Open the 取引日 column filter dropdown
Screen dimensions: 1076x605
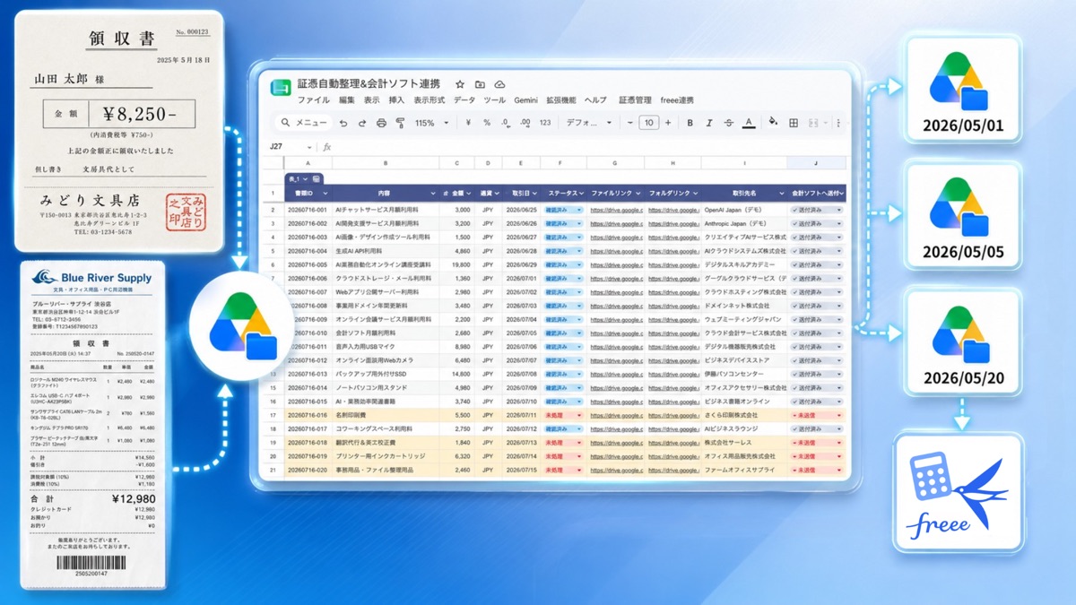pyautogui.click(x=533, y=194)
